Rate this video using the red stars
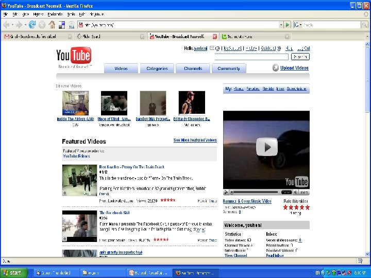The height and width of the screenshot is (278, 371). click(296, 207)
